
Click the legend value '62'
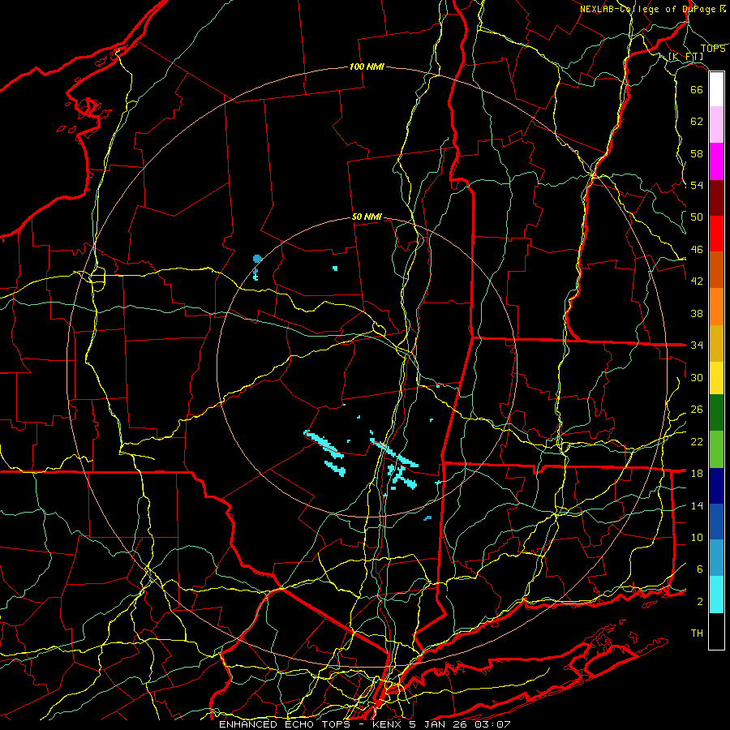[x=697, y=122]
